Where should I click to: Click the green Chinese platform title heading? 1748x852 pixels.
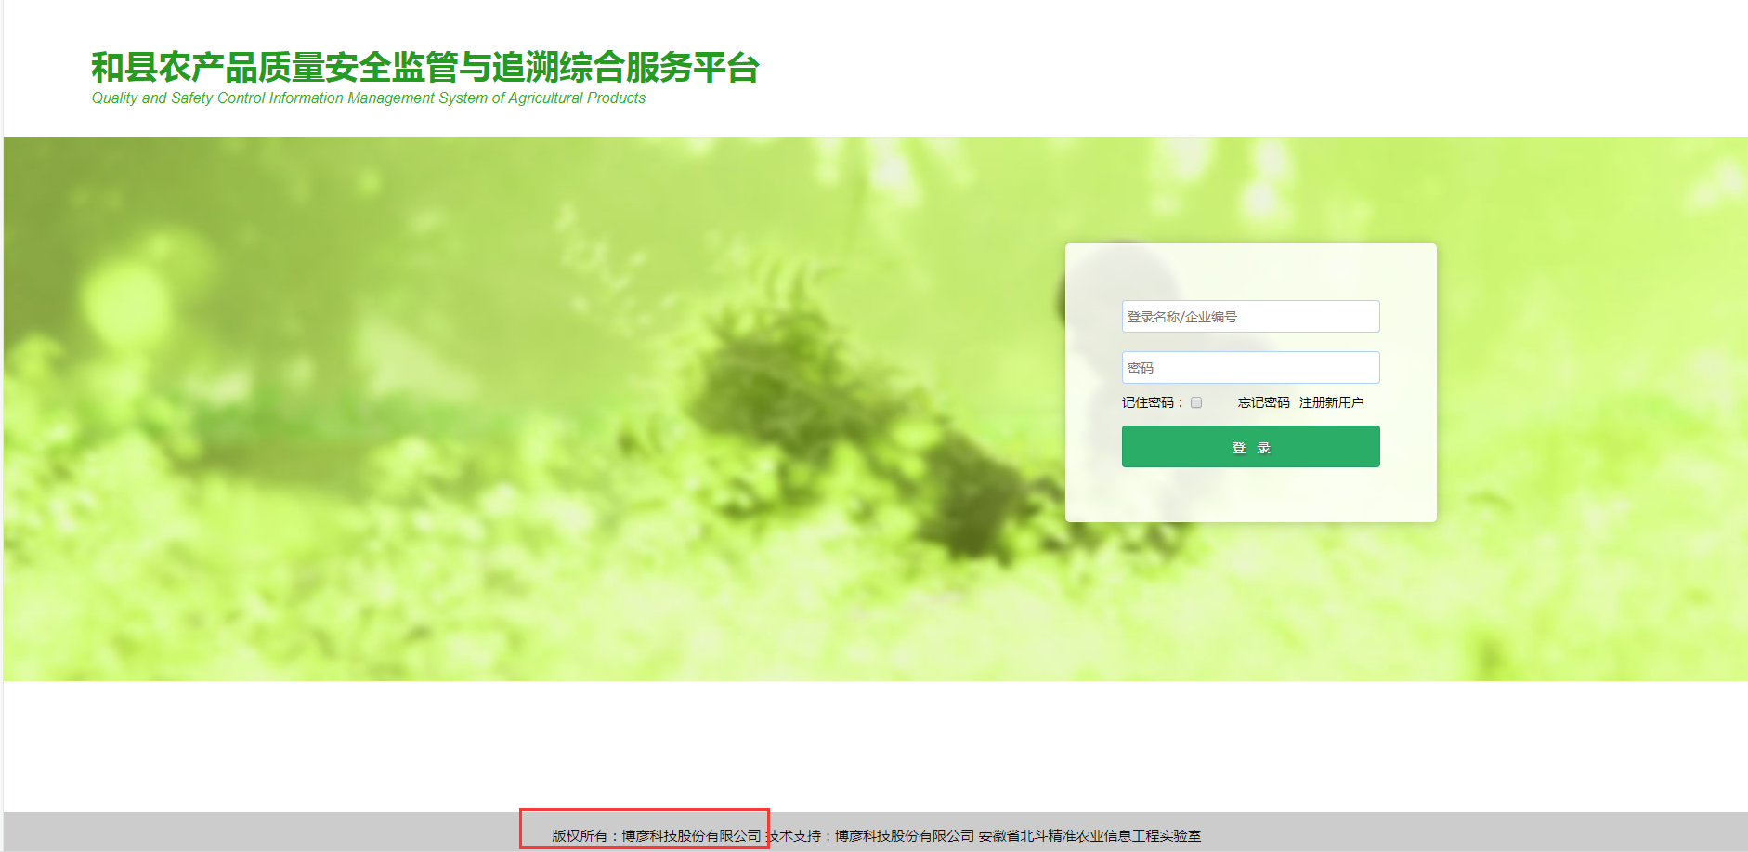point(424,68)
